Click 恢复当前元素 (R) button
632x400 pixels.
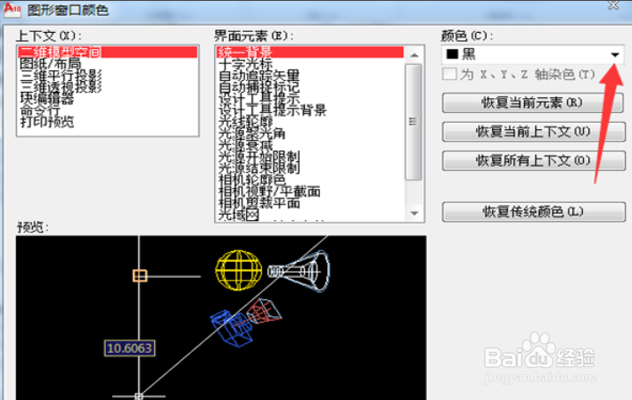[532, 102]
